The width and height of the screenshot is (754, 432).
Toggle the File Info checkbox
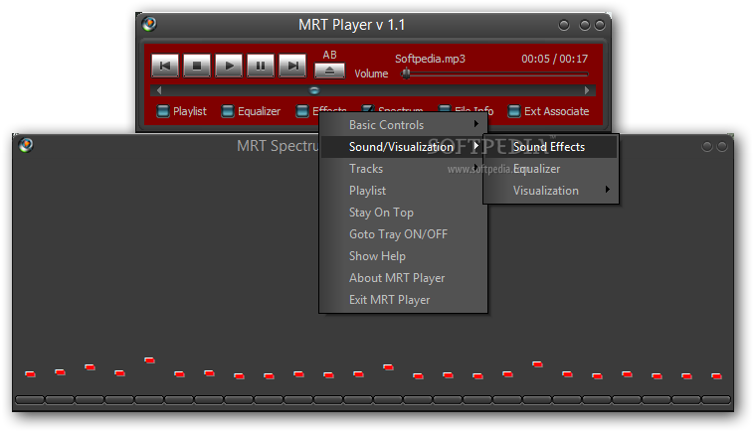(x=445, y=109)
